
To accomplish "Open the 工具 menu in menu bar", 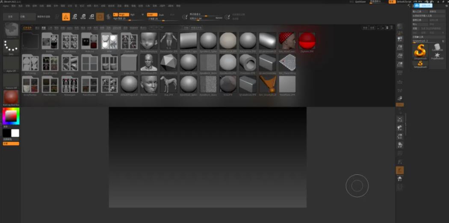I will [x=148, y=6].
